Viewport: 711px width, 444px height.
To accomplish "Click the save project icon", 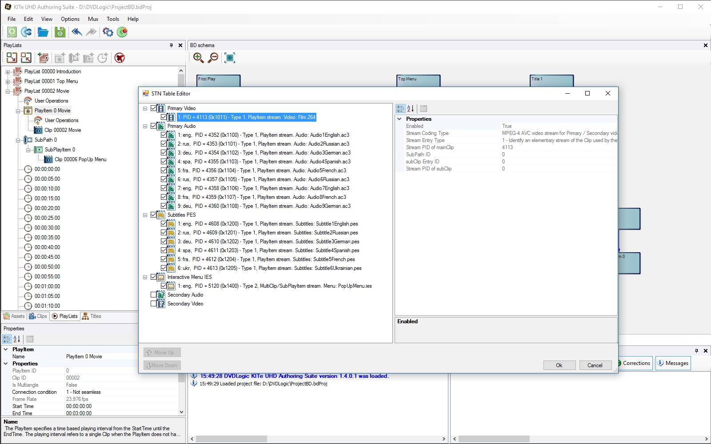I will click(x=60, y=32).
